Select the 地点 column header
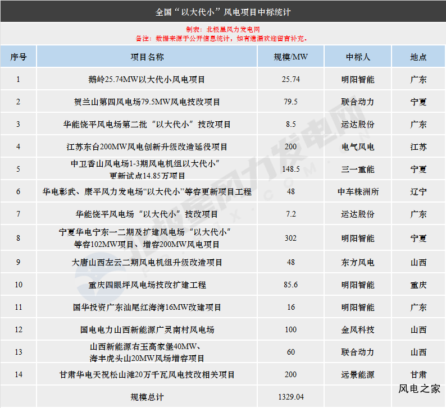Image resolution: width=446 pixels, height=408 pixels. (418, 57)
